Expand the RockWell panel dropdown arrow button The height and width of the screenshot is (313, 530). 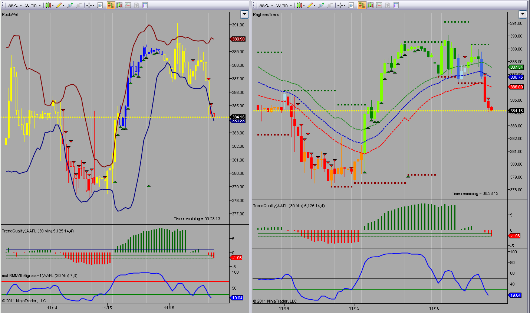point(244,14)
